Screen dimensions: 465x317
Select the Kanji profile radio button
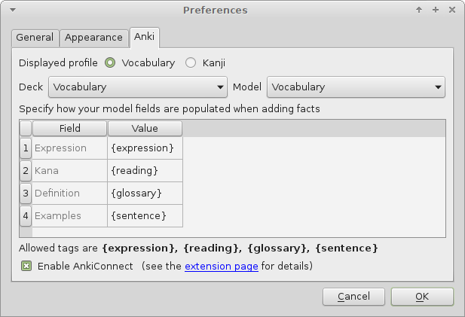[x=191, y=63]
